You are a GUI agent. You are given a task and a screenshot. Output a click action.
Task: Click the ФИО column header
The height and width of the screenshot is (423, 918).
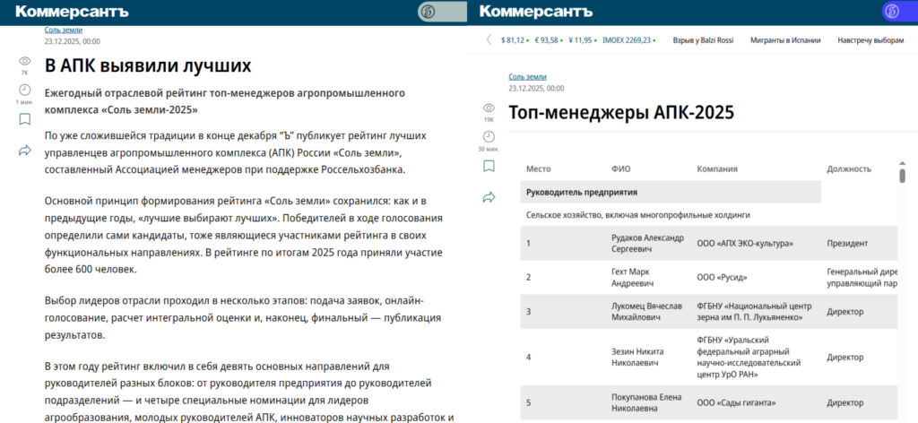pos(620,169)
